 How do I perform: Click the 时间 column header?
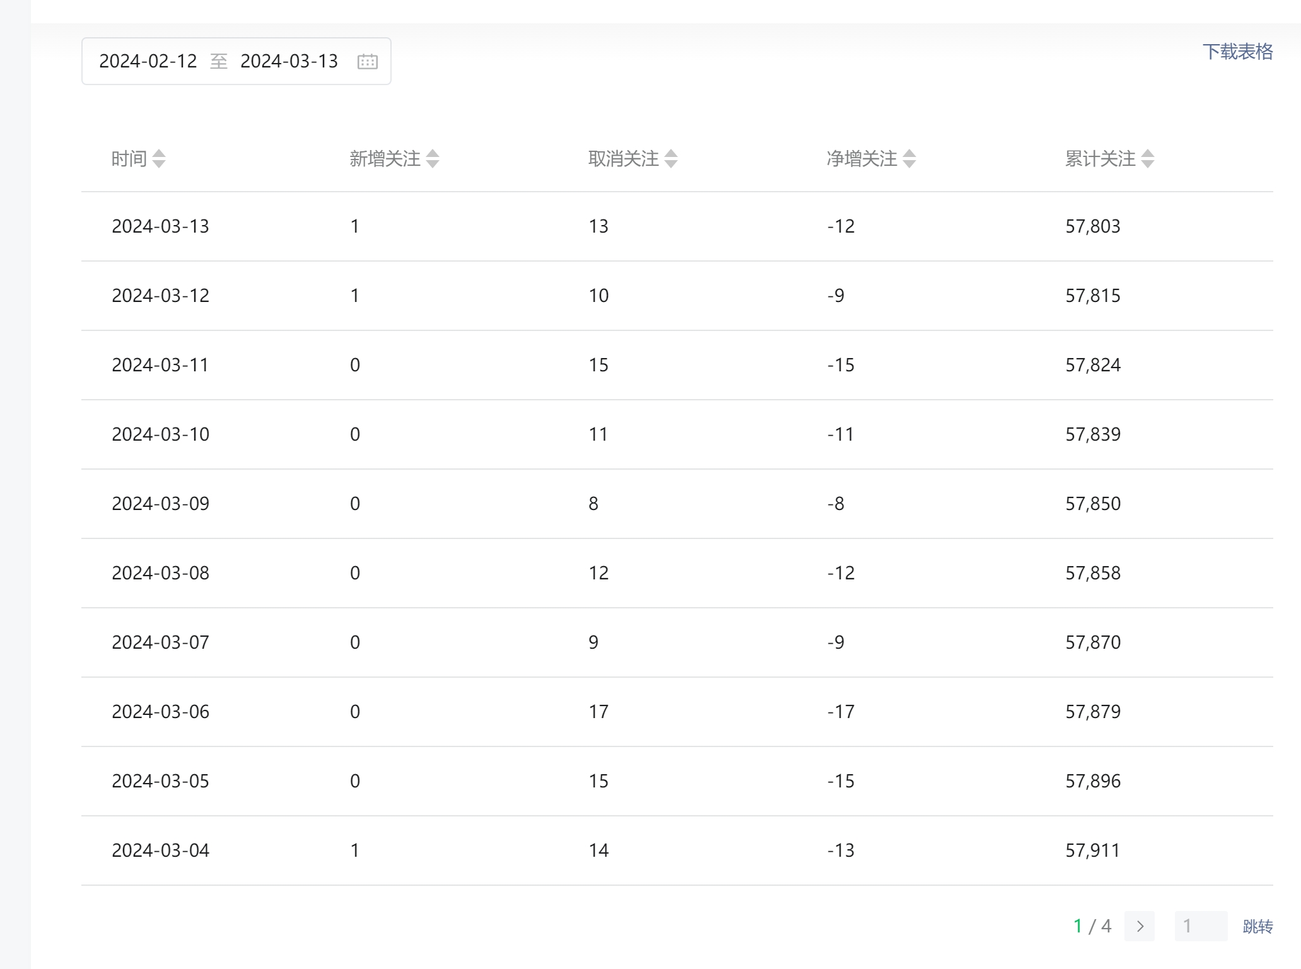point(129,159)
